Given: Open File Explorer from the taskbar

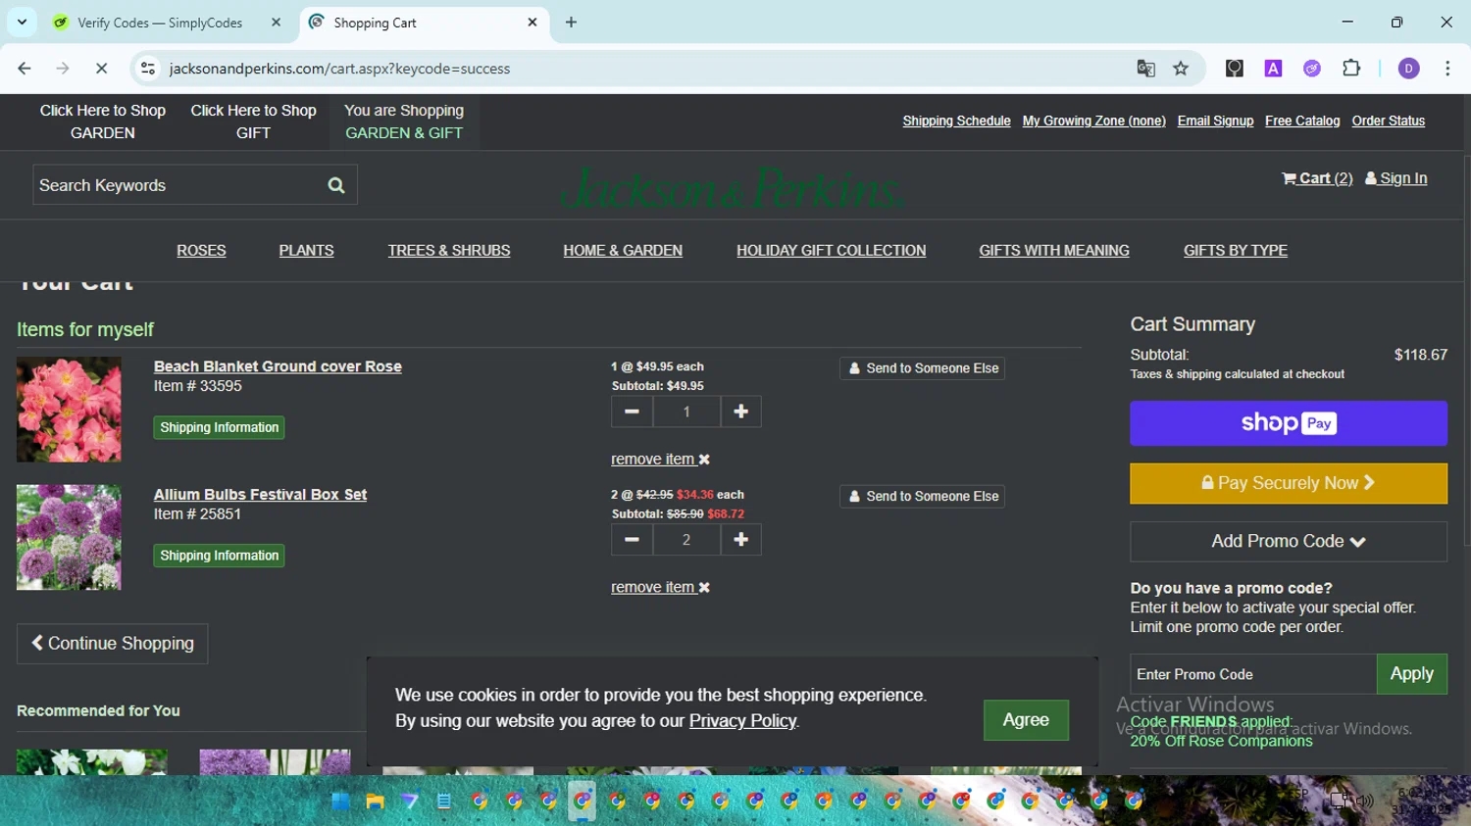Looking at the screenshot, I should click(375, 802).
